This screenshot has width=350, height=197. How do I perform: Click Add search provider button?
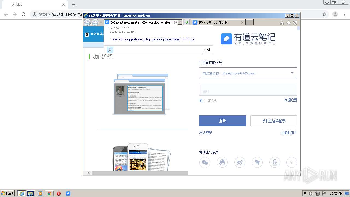pyautogui.click(x=207, y=50)
